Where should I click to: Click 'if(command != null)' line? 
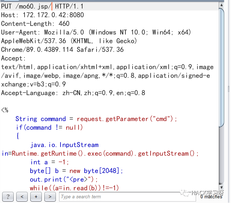point(49,128)
